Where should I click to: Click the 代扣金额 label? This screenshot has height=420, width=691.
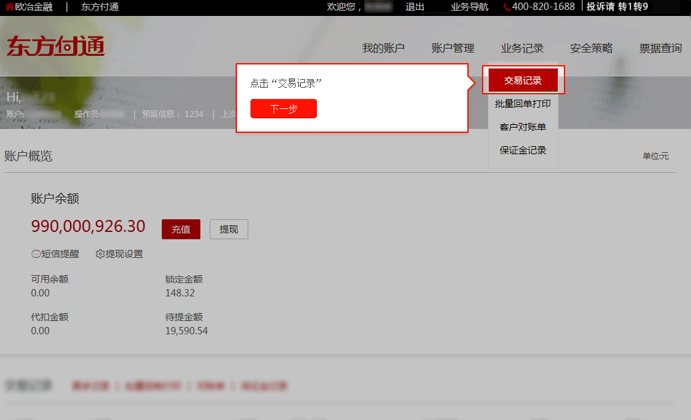coord(50,316)
